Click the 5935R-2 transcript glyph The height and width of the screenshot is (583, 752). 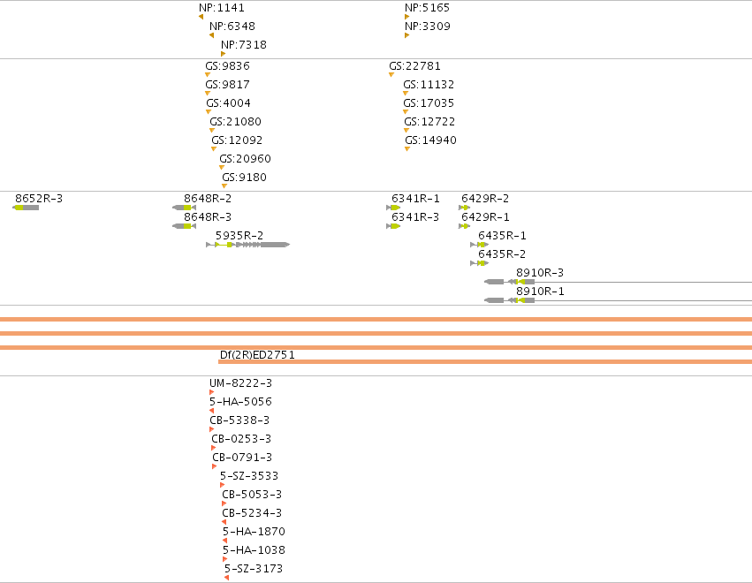pos(248,245)
